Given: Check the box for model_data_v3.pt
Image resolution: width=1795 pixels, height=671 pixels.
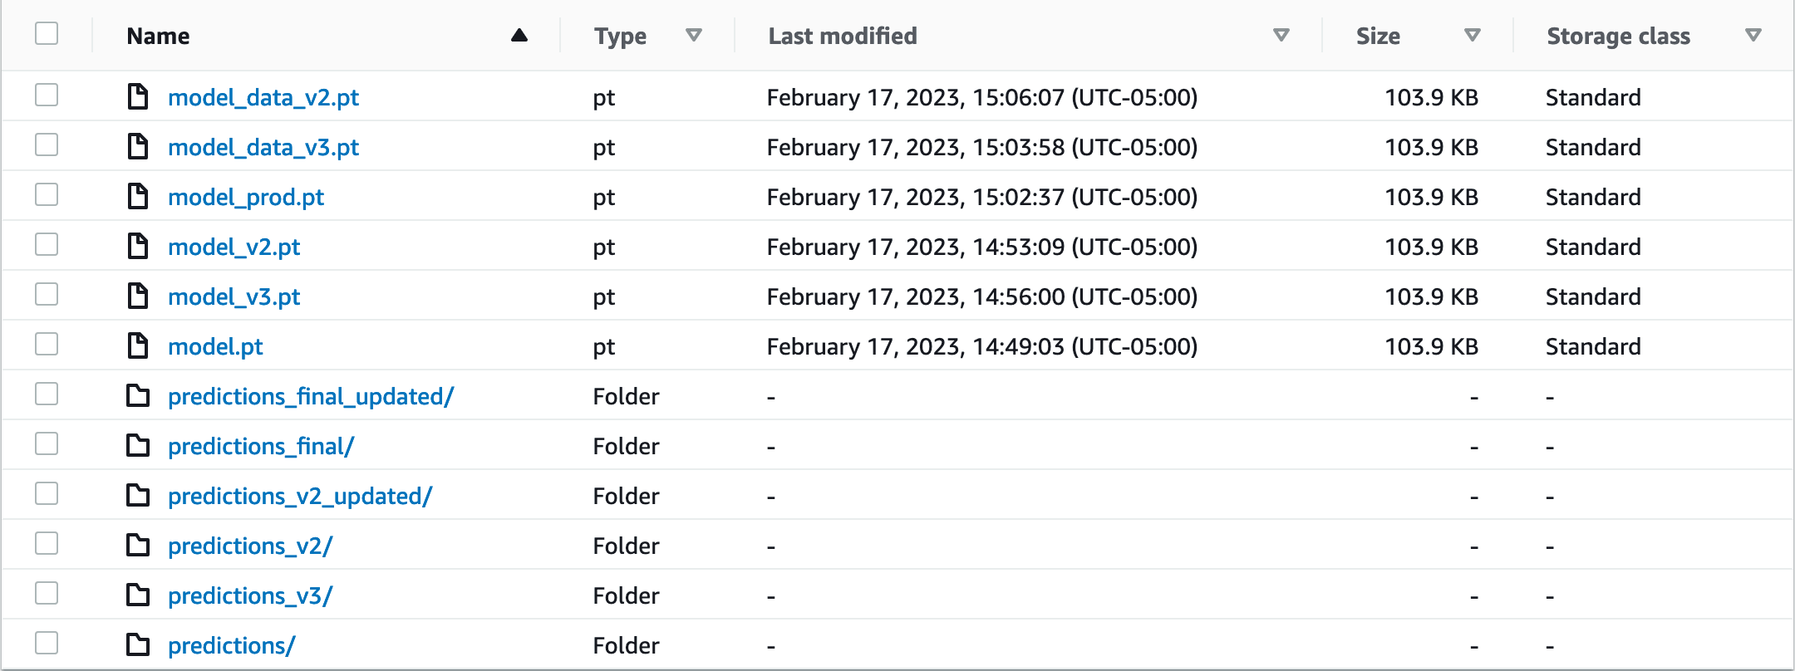Looking at the screenshot, I should point(47,144).
